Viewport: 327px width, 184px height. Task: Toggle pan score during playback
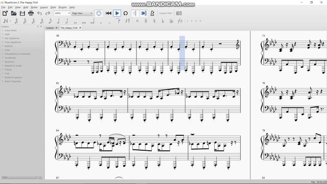point(144,13)
